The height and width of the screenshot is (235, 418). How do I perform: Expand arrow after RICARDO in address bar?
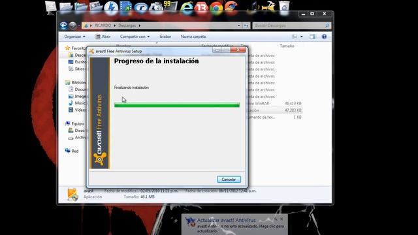[115, 25]
